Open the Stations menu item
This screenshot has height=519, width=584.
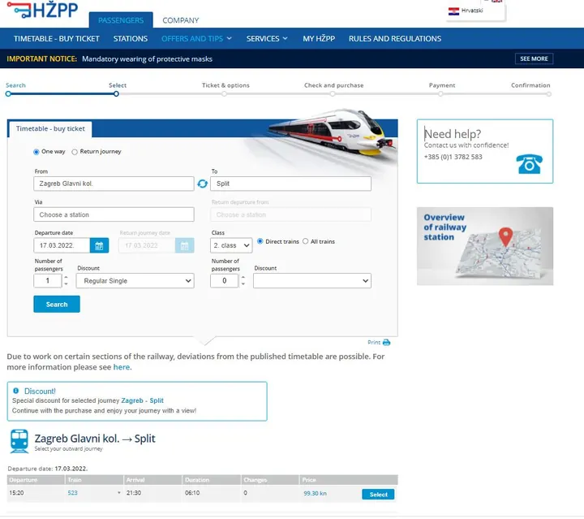tap(131, 38)
